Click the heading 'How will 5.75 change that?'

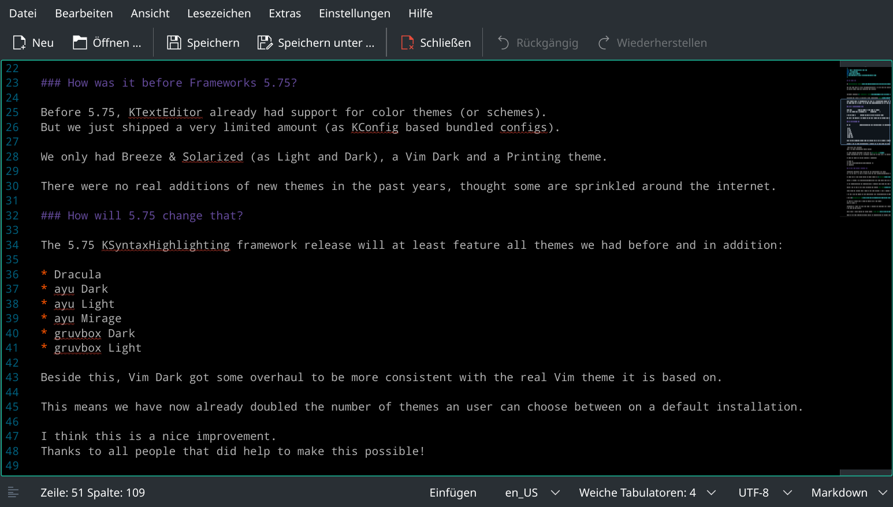click(x=142, y=215)
